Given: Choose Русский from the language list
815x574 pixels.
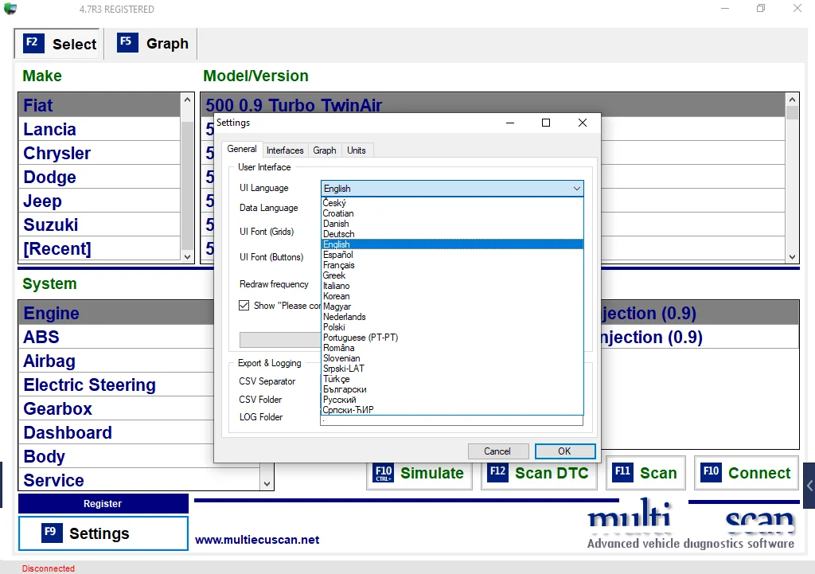Looking at the screenshot, I should point(452,400).
